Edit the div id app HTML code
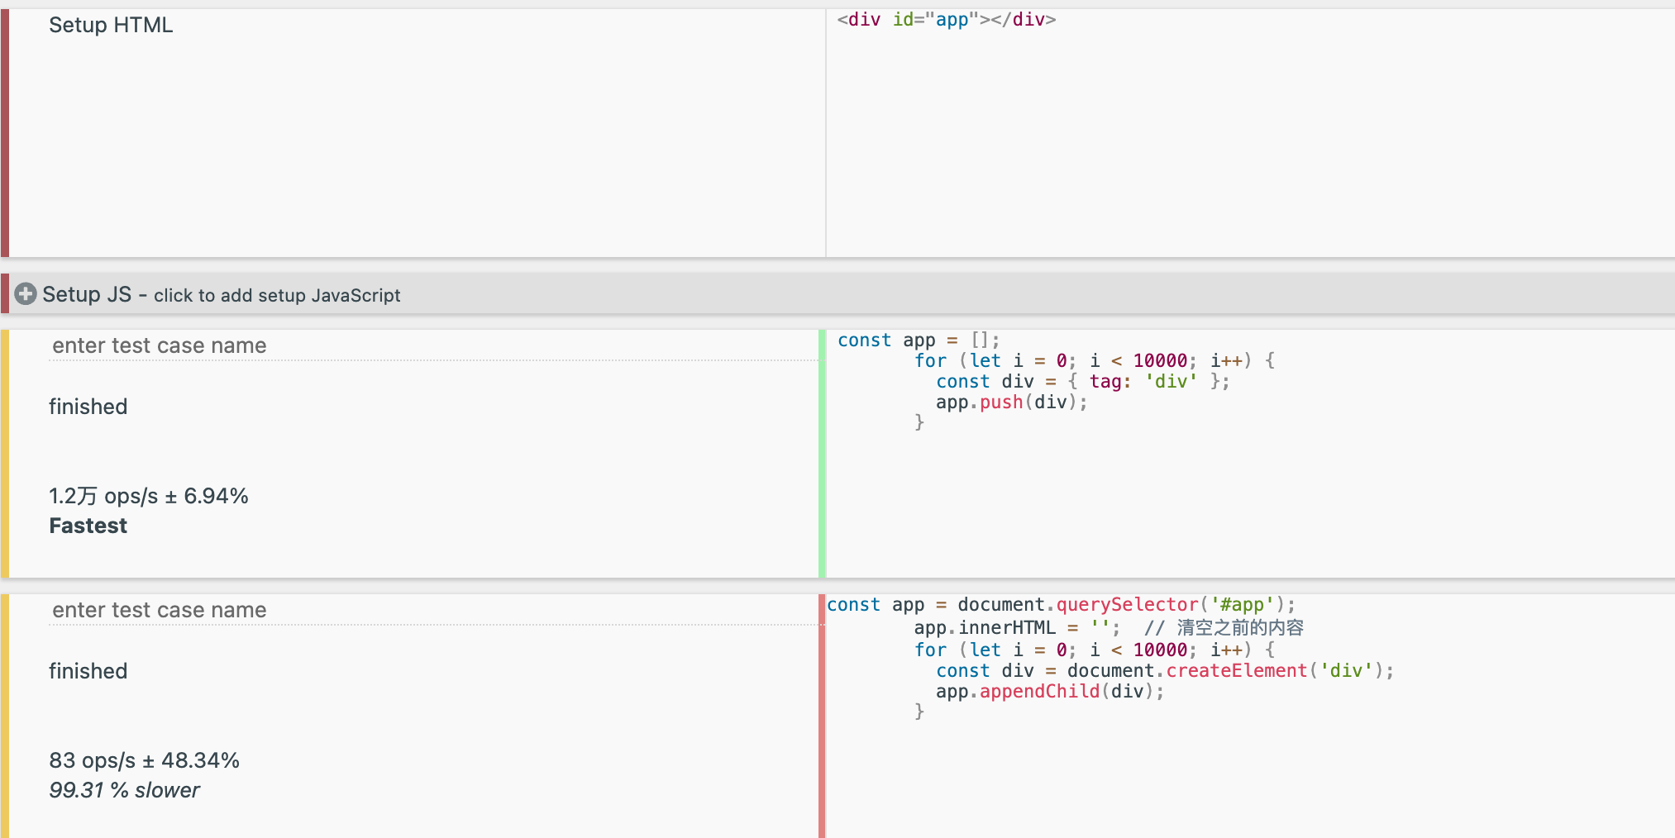 946,20
